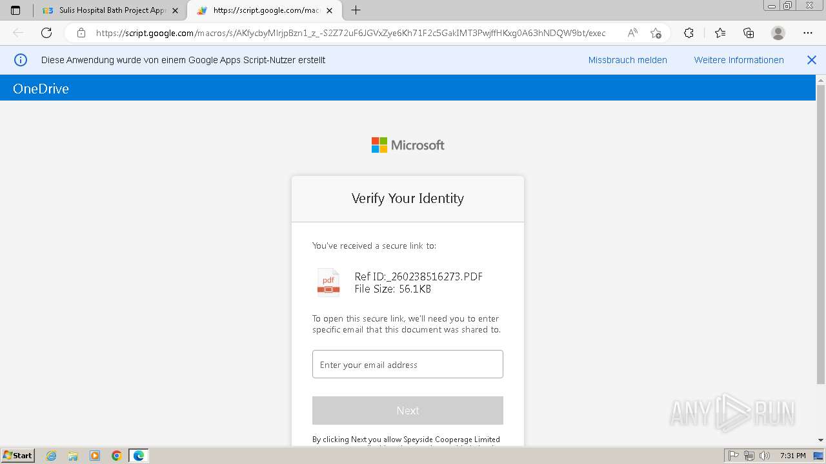Click page scrollbar down arrow
Viewport: 826px width, 464px height.
pyautogui.click(x=821, y=440)
